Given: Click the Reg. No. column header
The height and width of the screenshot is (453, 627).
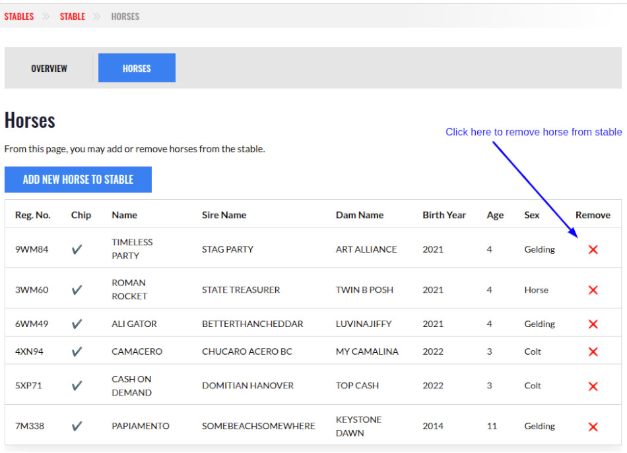Looking at the screenshot, I should pos(33,215).
